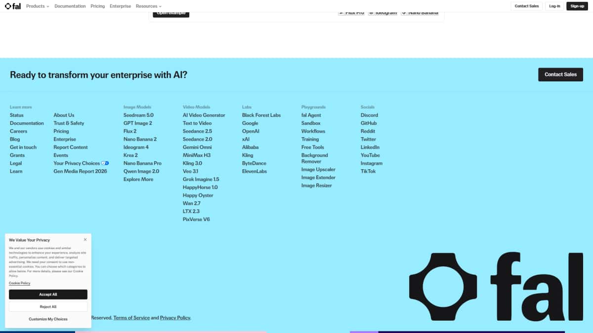Click the privacy choices toggle icon
This screenshot has height=333, width=593.
(105, 163)
